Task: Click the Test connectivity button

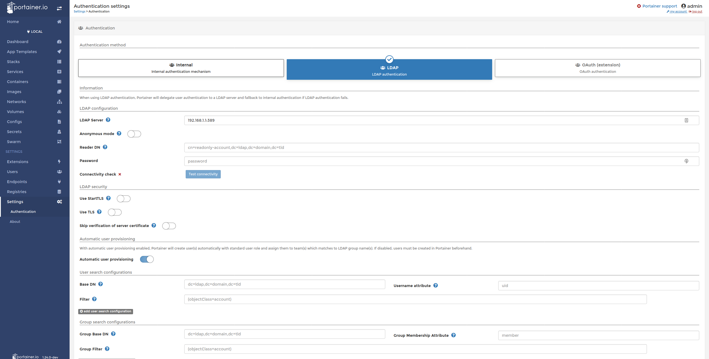Action: point(203,174)
